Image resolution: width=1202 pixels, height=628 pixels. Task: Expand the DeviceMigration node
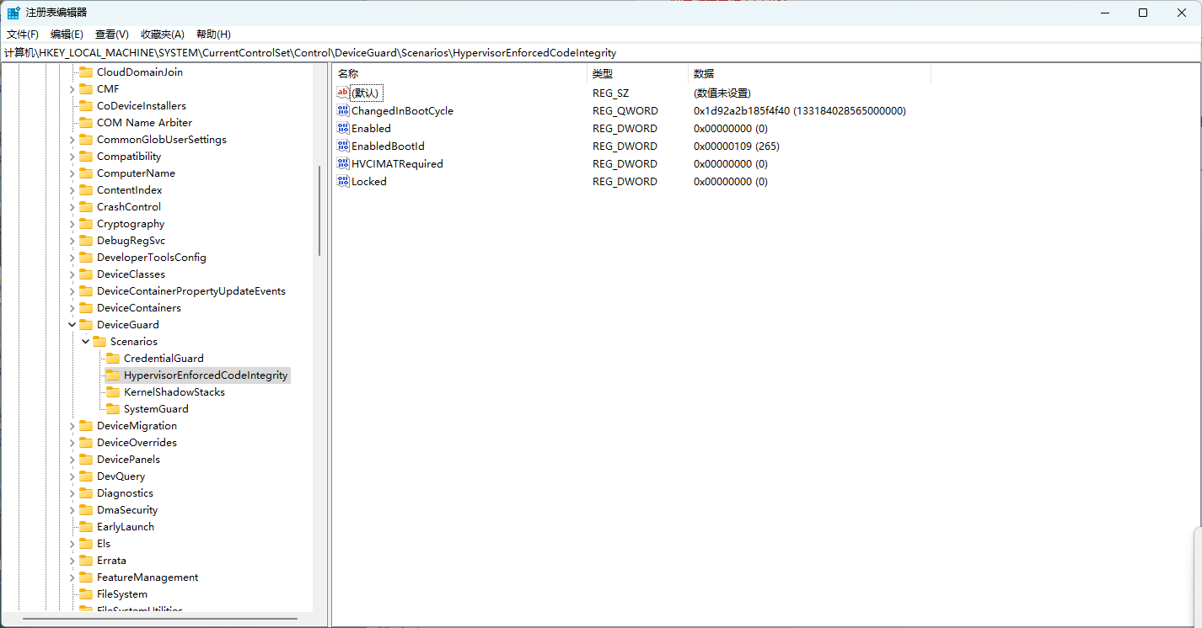pos(72,425)
